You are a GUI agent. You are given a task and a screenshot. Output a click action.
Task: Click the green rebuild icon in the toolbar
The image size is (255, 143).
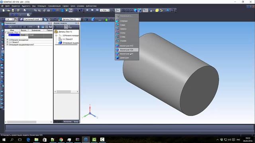(106, 19)
